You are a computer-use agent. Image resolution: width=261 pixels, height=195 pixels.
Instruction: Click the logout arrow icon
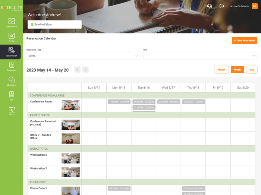[222, 6]
